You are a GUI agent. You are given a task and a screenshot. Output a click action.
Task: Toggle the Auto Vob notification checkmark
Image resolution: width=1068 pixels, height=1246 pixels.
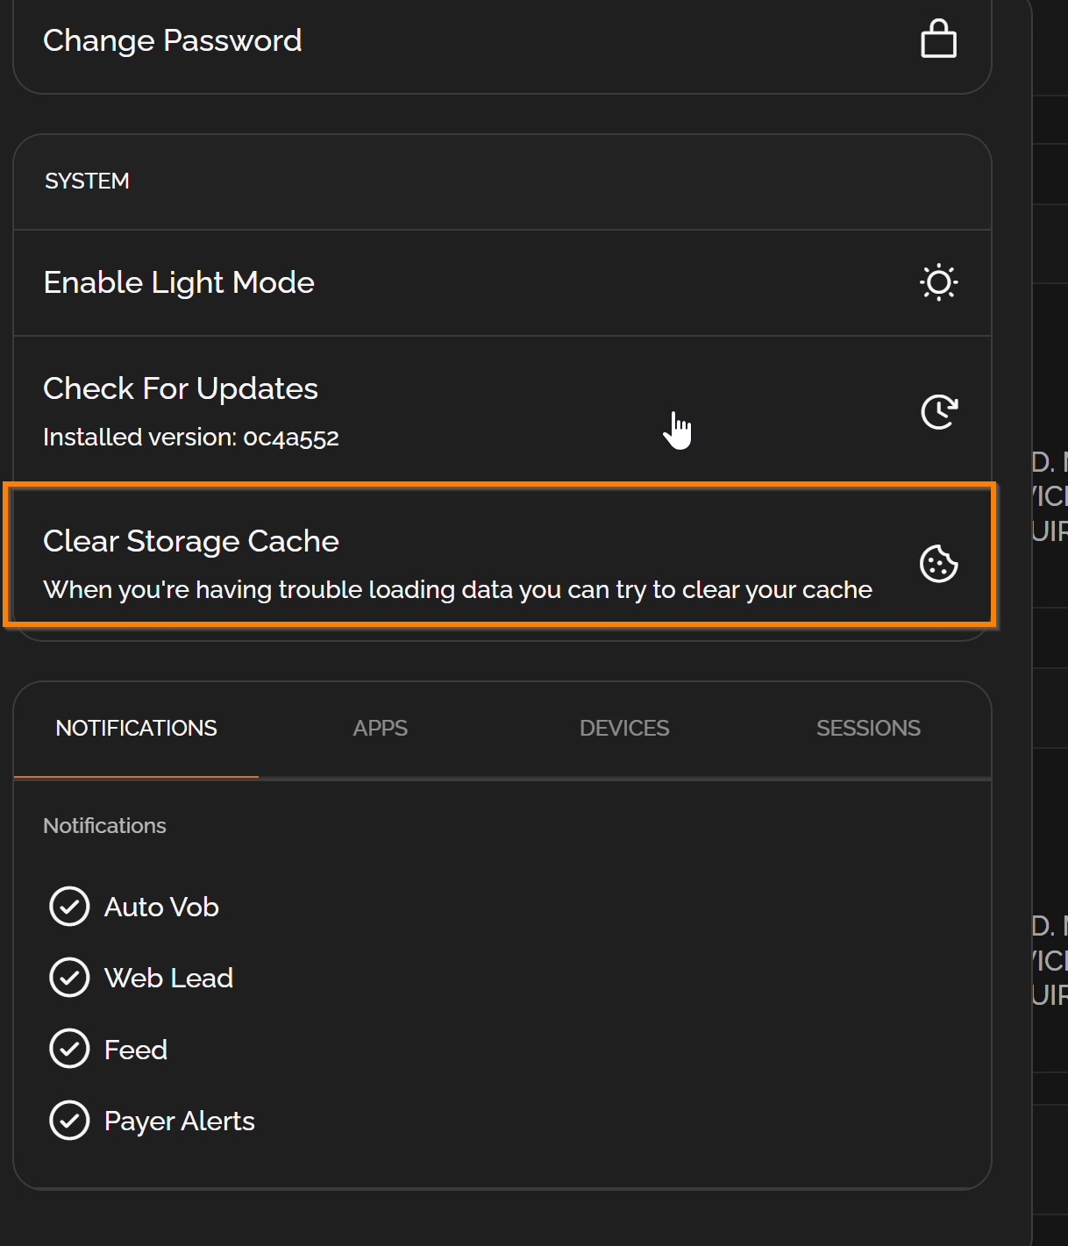tap(69, 907)
